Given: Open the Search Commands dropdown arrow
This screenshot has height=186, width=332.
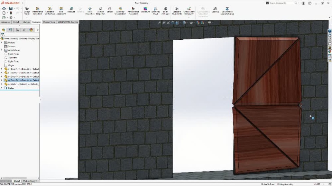Looking at the screenshot, I should [298, 3].
